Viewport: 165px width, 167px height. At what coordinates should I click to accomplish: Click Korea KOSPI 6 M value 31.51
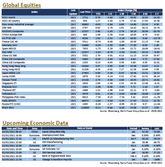point(145,76)
